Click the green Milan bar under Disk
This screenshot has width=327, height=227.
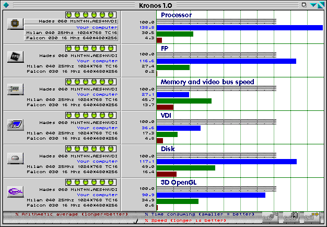click(185, 168)
